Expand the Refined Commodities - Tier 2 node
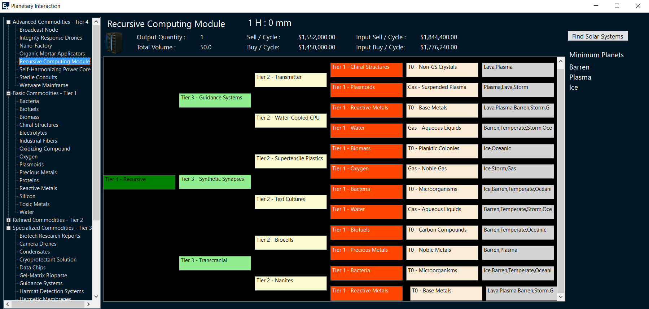 tap(8, 220)
